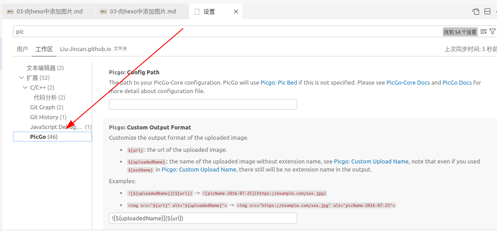Screen dimensions: 497x232
Task: Click the Picgo: Custom Output Format title
Action: tap(150, 127)
